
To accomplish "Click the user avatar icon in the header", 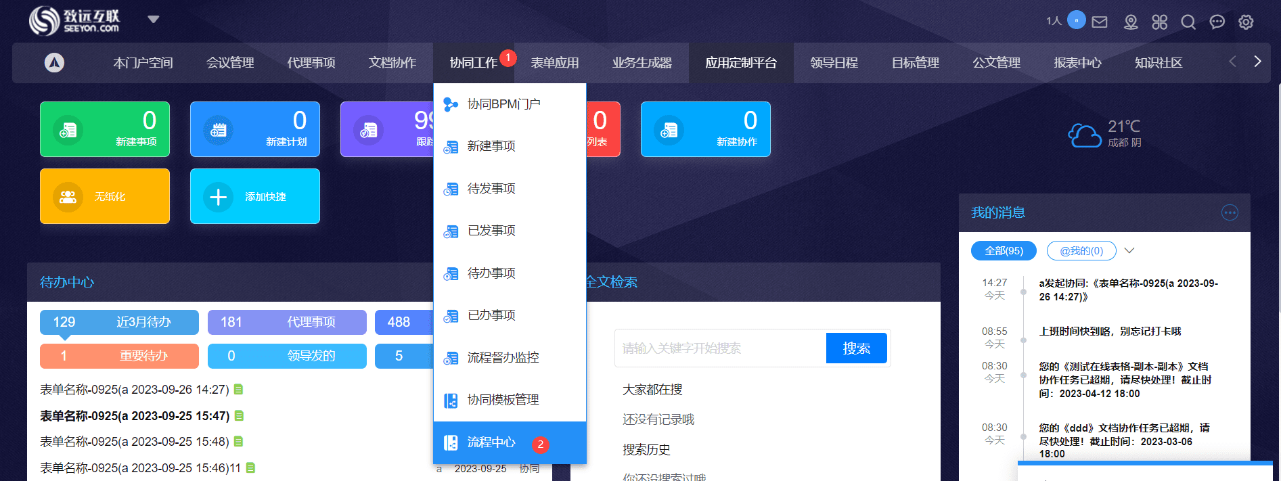I will click(1131, 22).
